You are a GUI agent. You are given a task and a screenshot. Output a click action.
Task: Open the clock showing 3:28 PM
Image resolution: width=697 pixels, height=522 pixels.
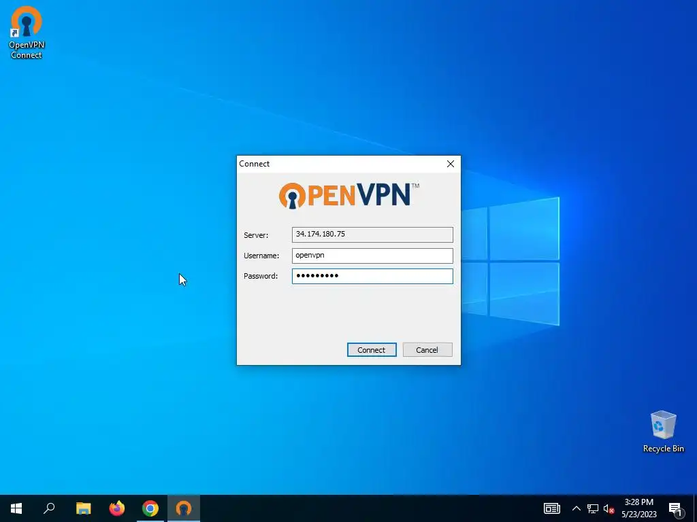pos(638,508)
